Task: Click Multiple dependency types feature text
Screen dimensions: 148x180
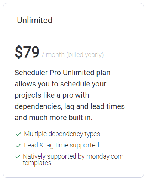Action: click(x=62, y=134)
